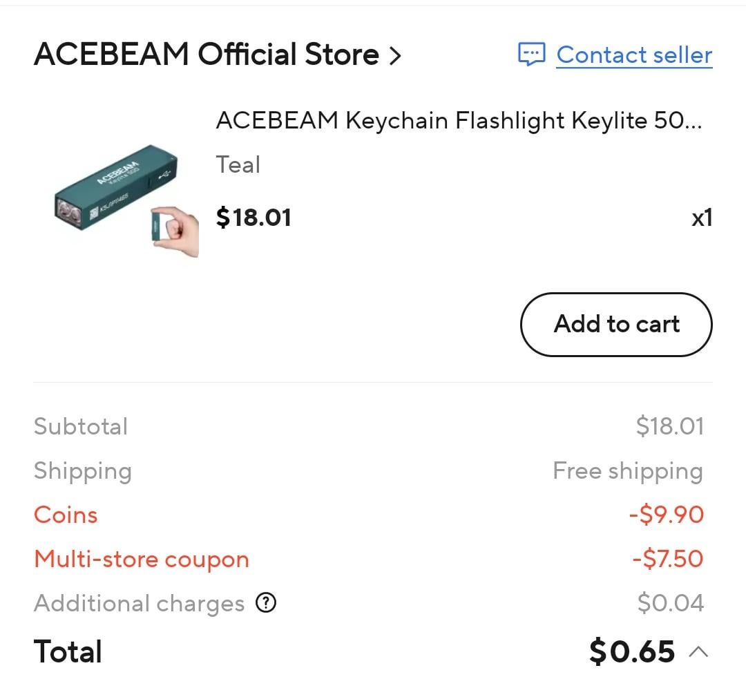Open the ACEBEAM Keychain Flashlight product title
746x697 pixels.
click(459, 121)
